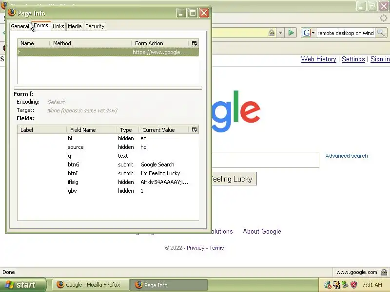Click the network connection tray icon
This screenshot has width=390, height=292.
[328, 285]
